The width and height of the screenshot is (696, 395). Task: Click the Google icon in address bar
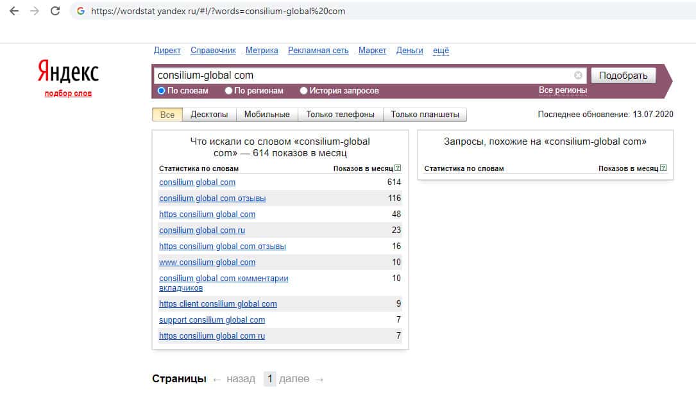tap(81, 11)
